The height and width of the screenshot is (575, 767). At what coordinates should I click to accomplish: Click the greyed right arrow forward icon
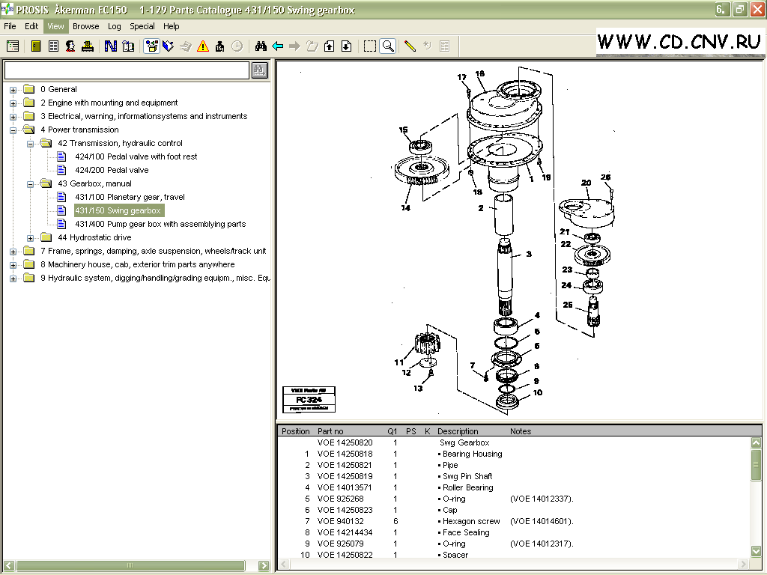[x=294, y=46]
